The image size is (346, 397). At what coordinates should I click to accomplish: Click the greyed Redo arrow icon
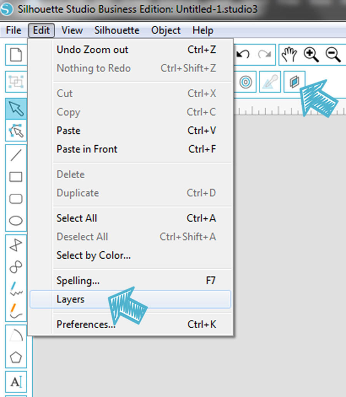264,55
